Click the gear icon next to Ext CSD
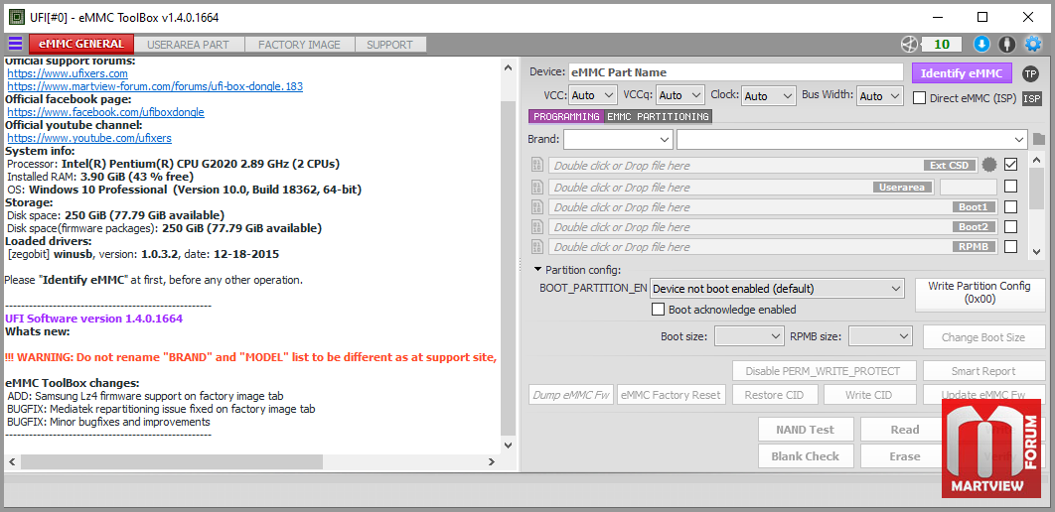Image resolution: width=1055 pixels, height=512 pixels. click(988, 165)
